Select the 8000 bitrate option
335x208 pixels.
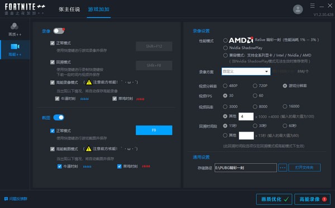coord(255,107)
